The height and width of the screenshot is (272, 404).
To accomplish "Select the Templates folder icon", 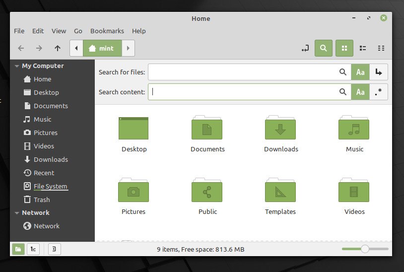I will [x=280, y=190].
